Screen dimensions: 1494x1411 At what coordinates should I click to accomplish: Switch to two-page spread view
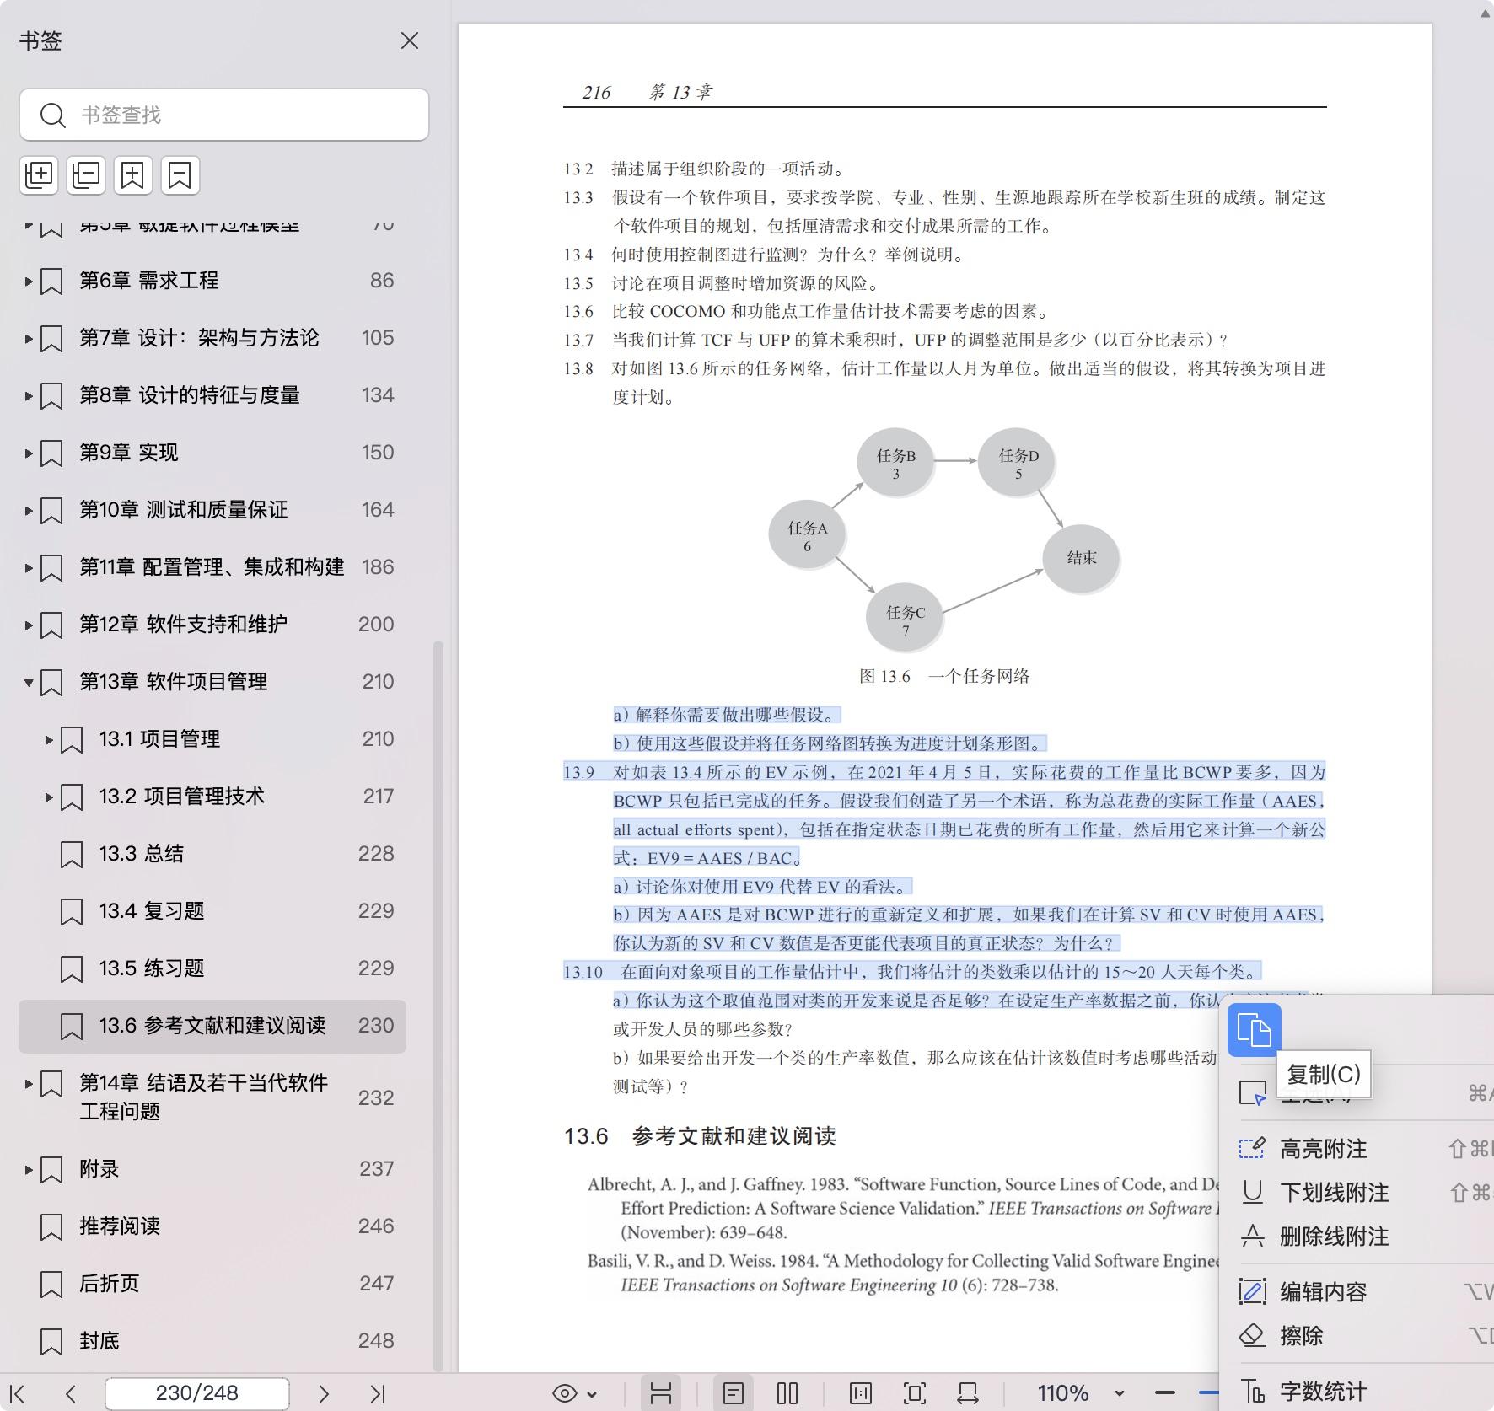pos(786,1392)
